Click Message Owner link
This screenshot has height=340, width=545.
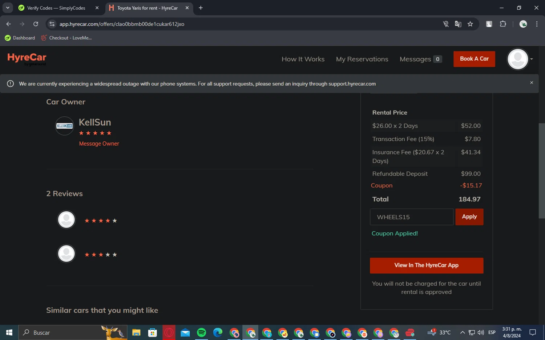(99, 144)
